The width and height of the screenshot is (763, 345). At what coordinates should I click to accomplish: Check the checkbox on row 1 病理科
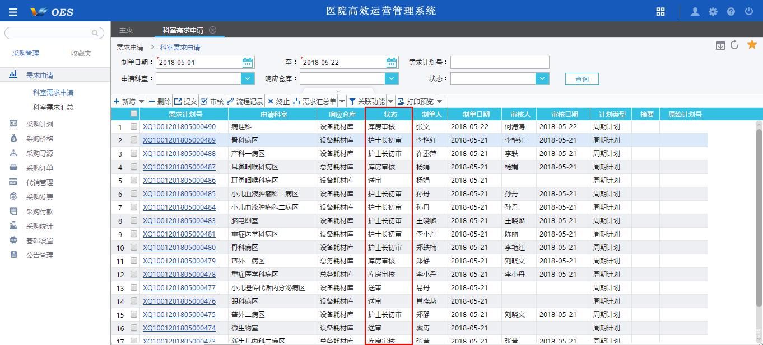(x=133, y=127)
